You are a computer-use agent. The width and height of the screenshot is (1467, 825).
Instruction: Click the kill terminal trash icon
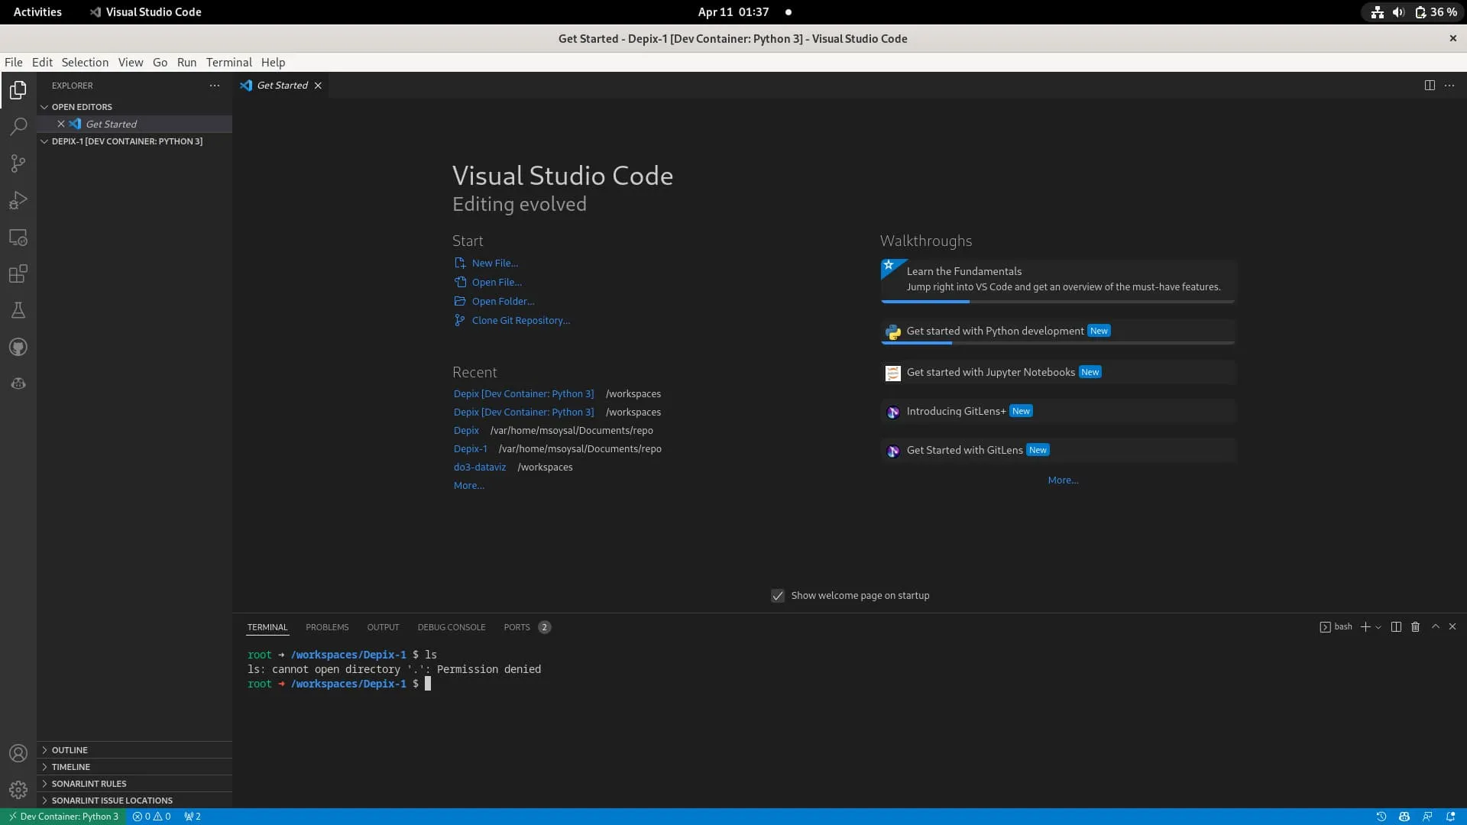[1415, 627]
